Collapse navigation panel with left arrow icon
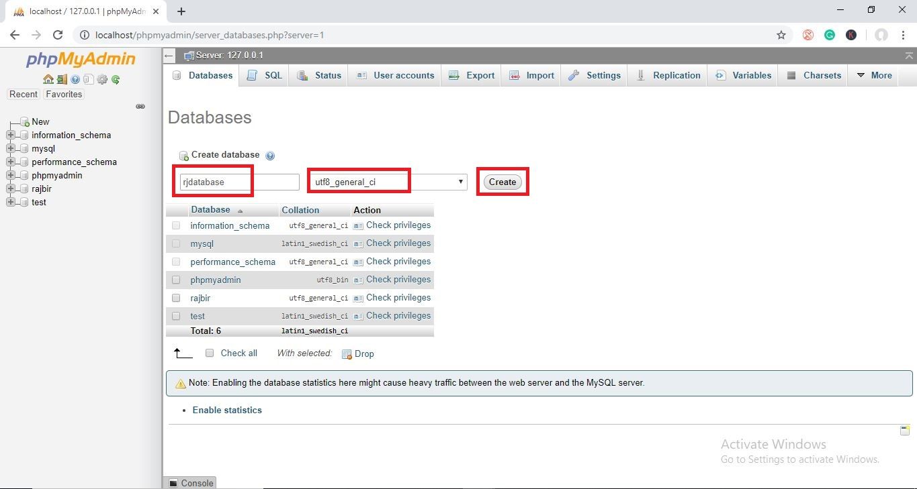This screenshot has height=489, width=917. (169, 56)
